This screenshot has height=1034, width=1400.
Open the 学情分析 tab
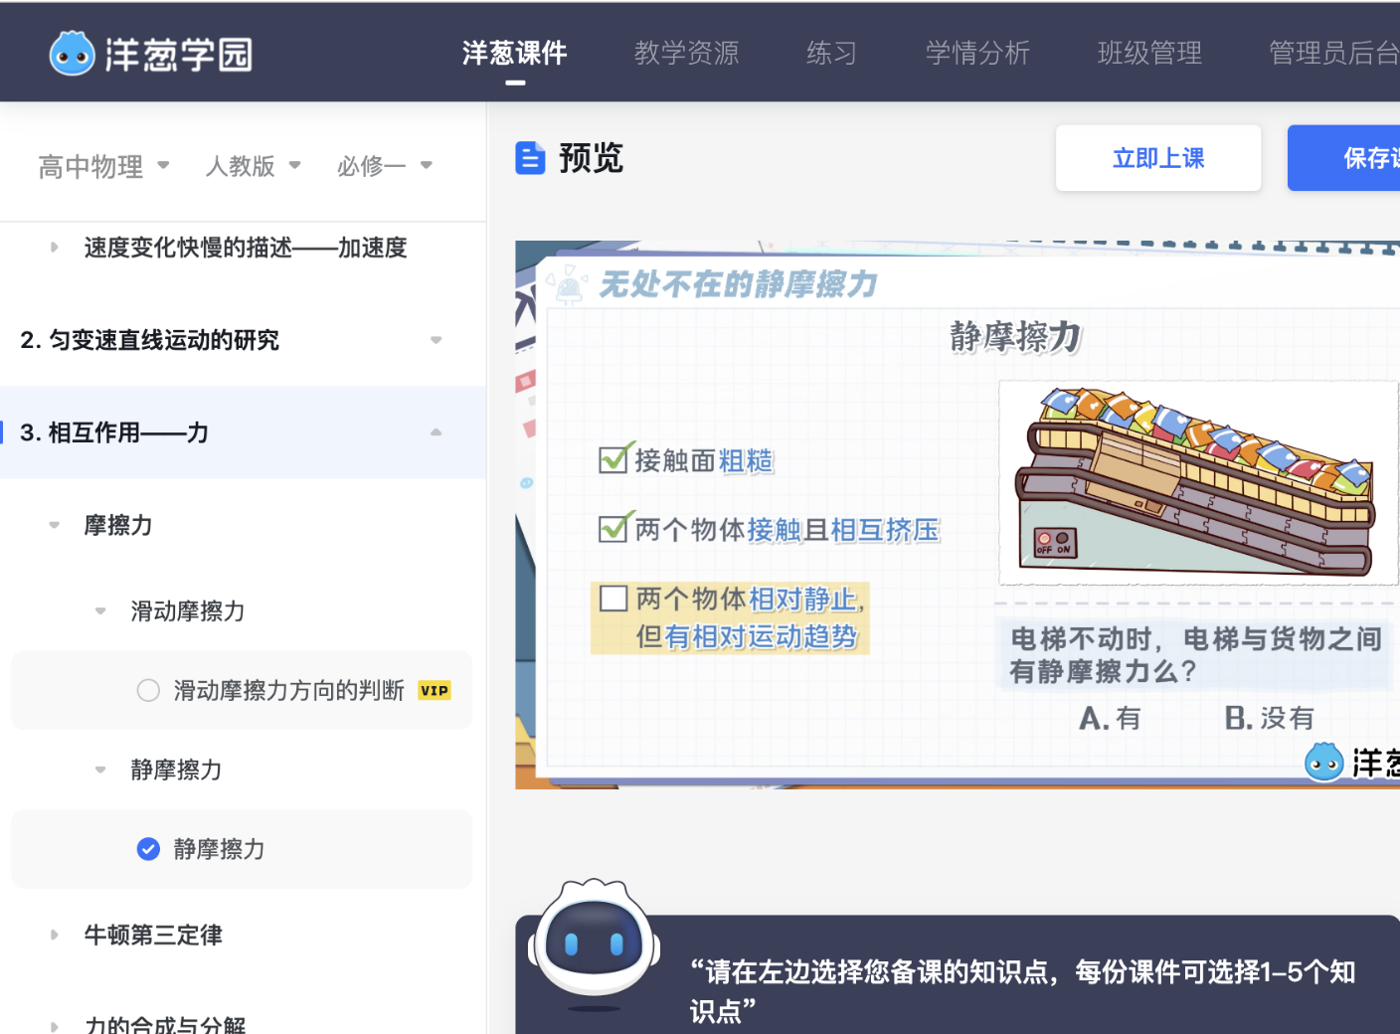[976, 53]
